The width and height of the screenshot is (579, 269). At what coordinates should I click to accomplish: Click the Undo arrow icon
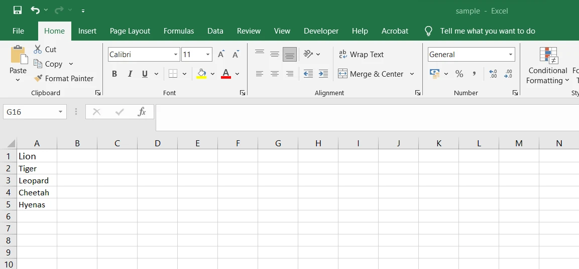coord(35,10)
